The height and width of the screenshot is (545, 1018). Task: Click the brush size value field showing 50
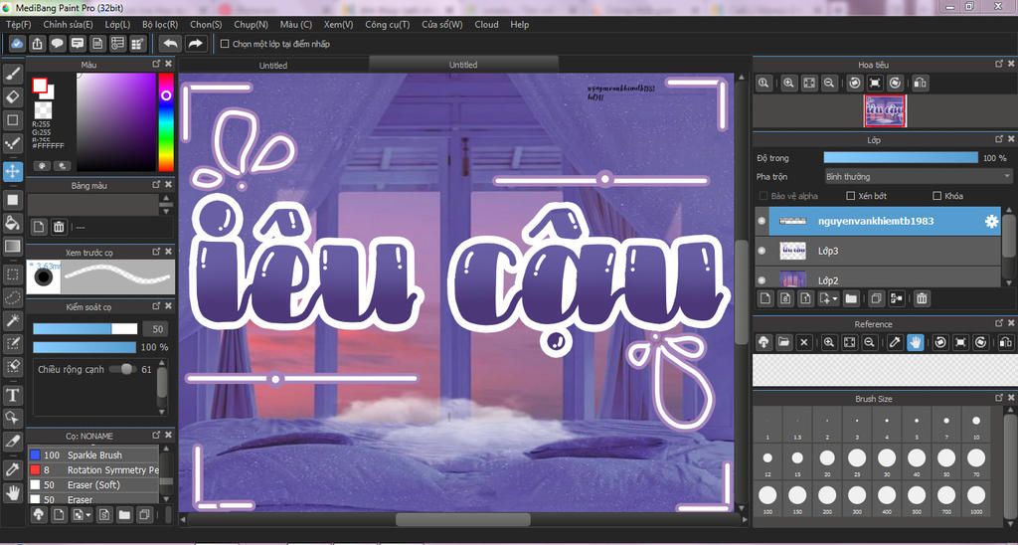coord(156,328)
